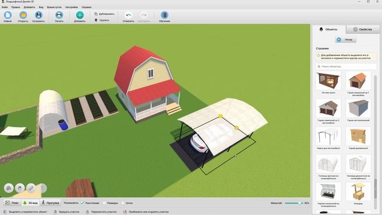Click the Print icon in toolbar
Screen dimensions: 382x215
click(x=59, y=15)
